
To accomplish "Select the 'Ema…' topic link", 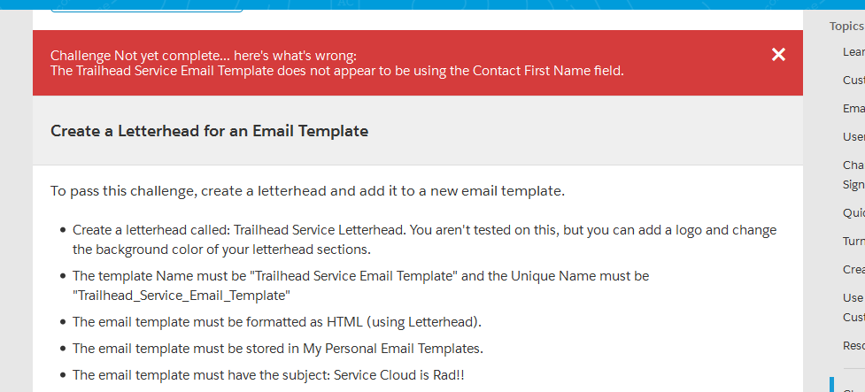I will tap(853, 109).
